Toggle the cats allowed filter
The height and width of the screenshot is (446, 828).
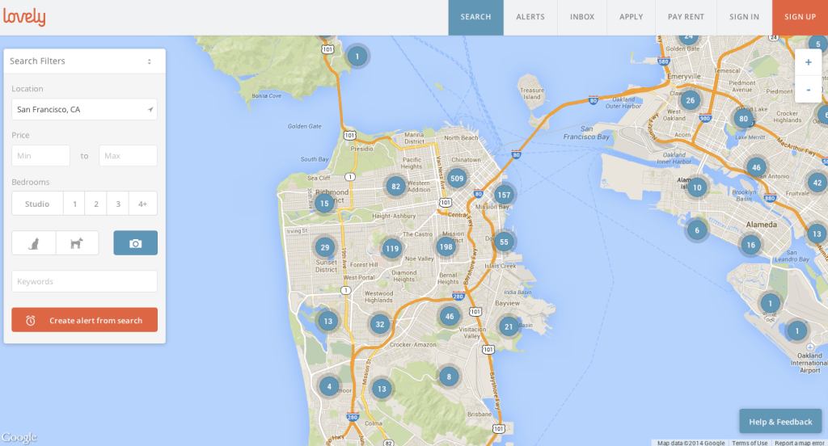click(x=34, y=243)
